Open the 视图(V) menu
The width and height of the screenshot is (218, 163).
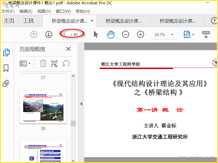point(44,11)
